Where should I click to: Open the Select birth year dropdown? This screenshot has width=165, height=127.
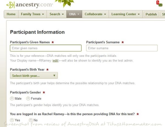point(34,76)
